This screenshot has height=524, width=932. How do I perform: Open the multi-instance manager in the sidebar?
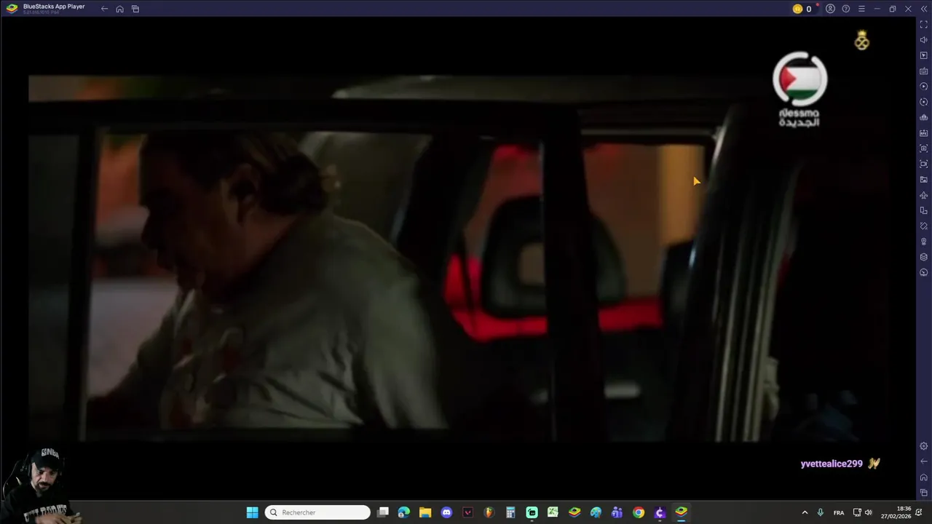(924, 117)
